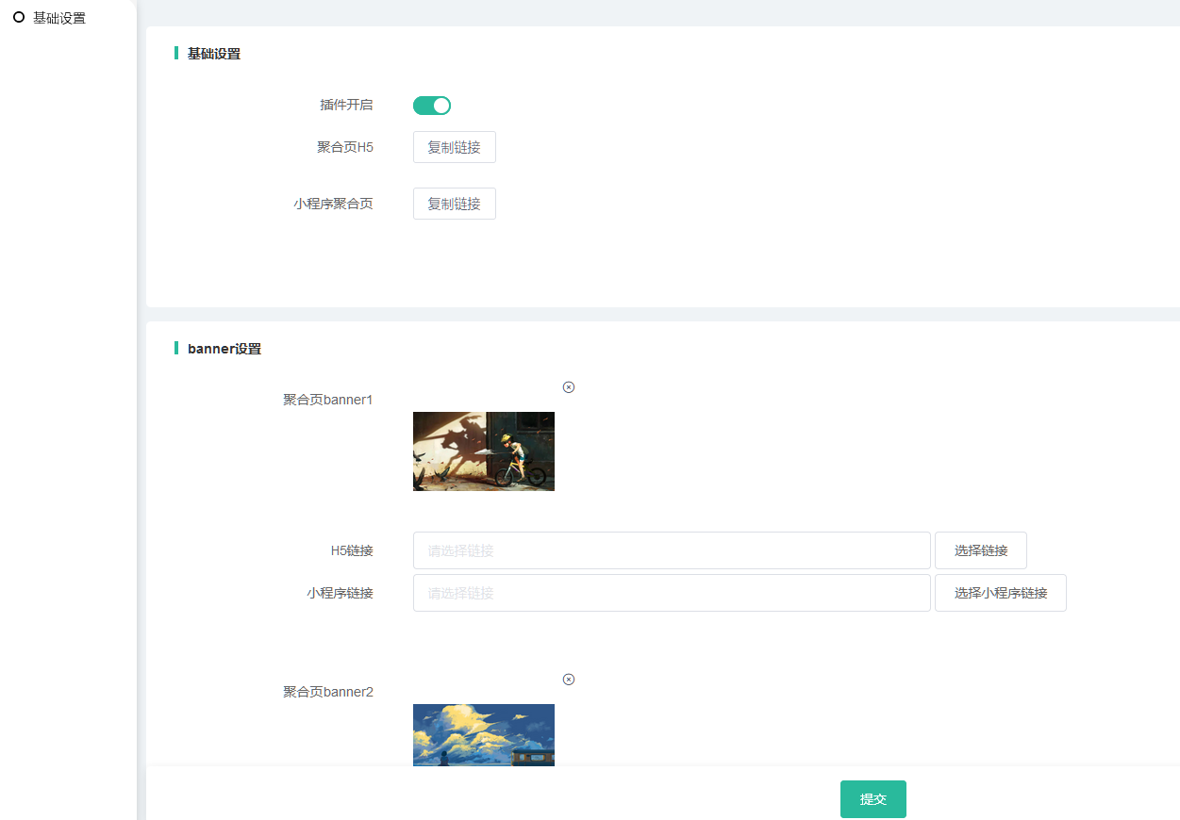The image size is (1180, 820).
Task: Submit the form with the 提交 button
Action: pos(873,799)
